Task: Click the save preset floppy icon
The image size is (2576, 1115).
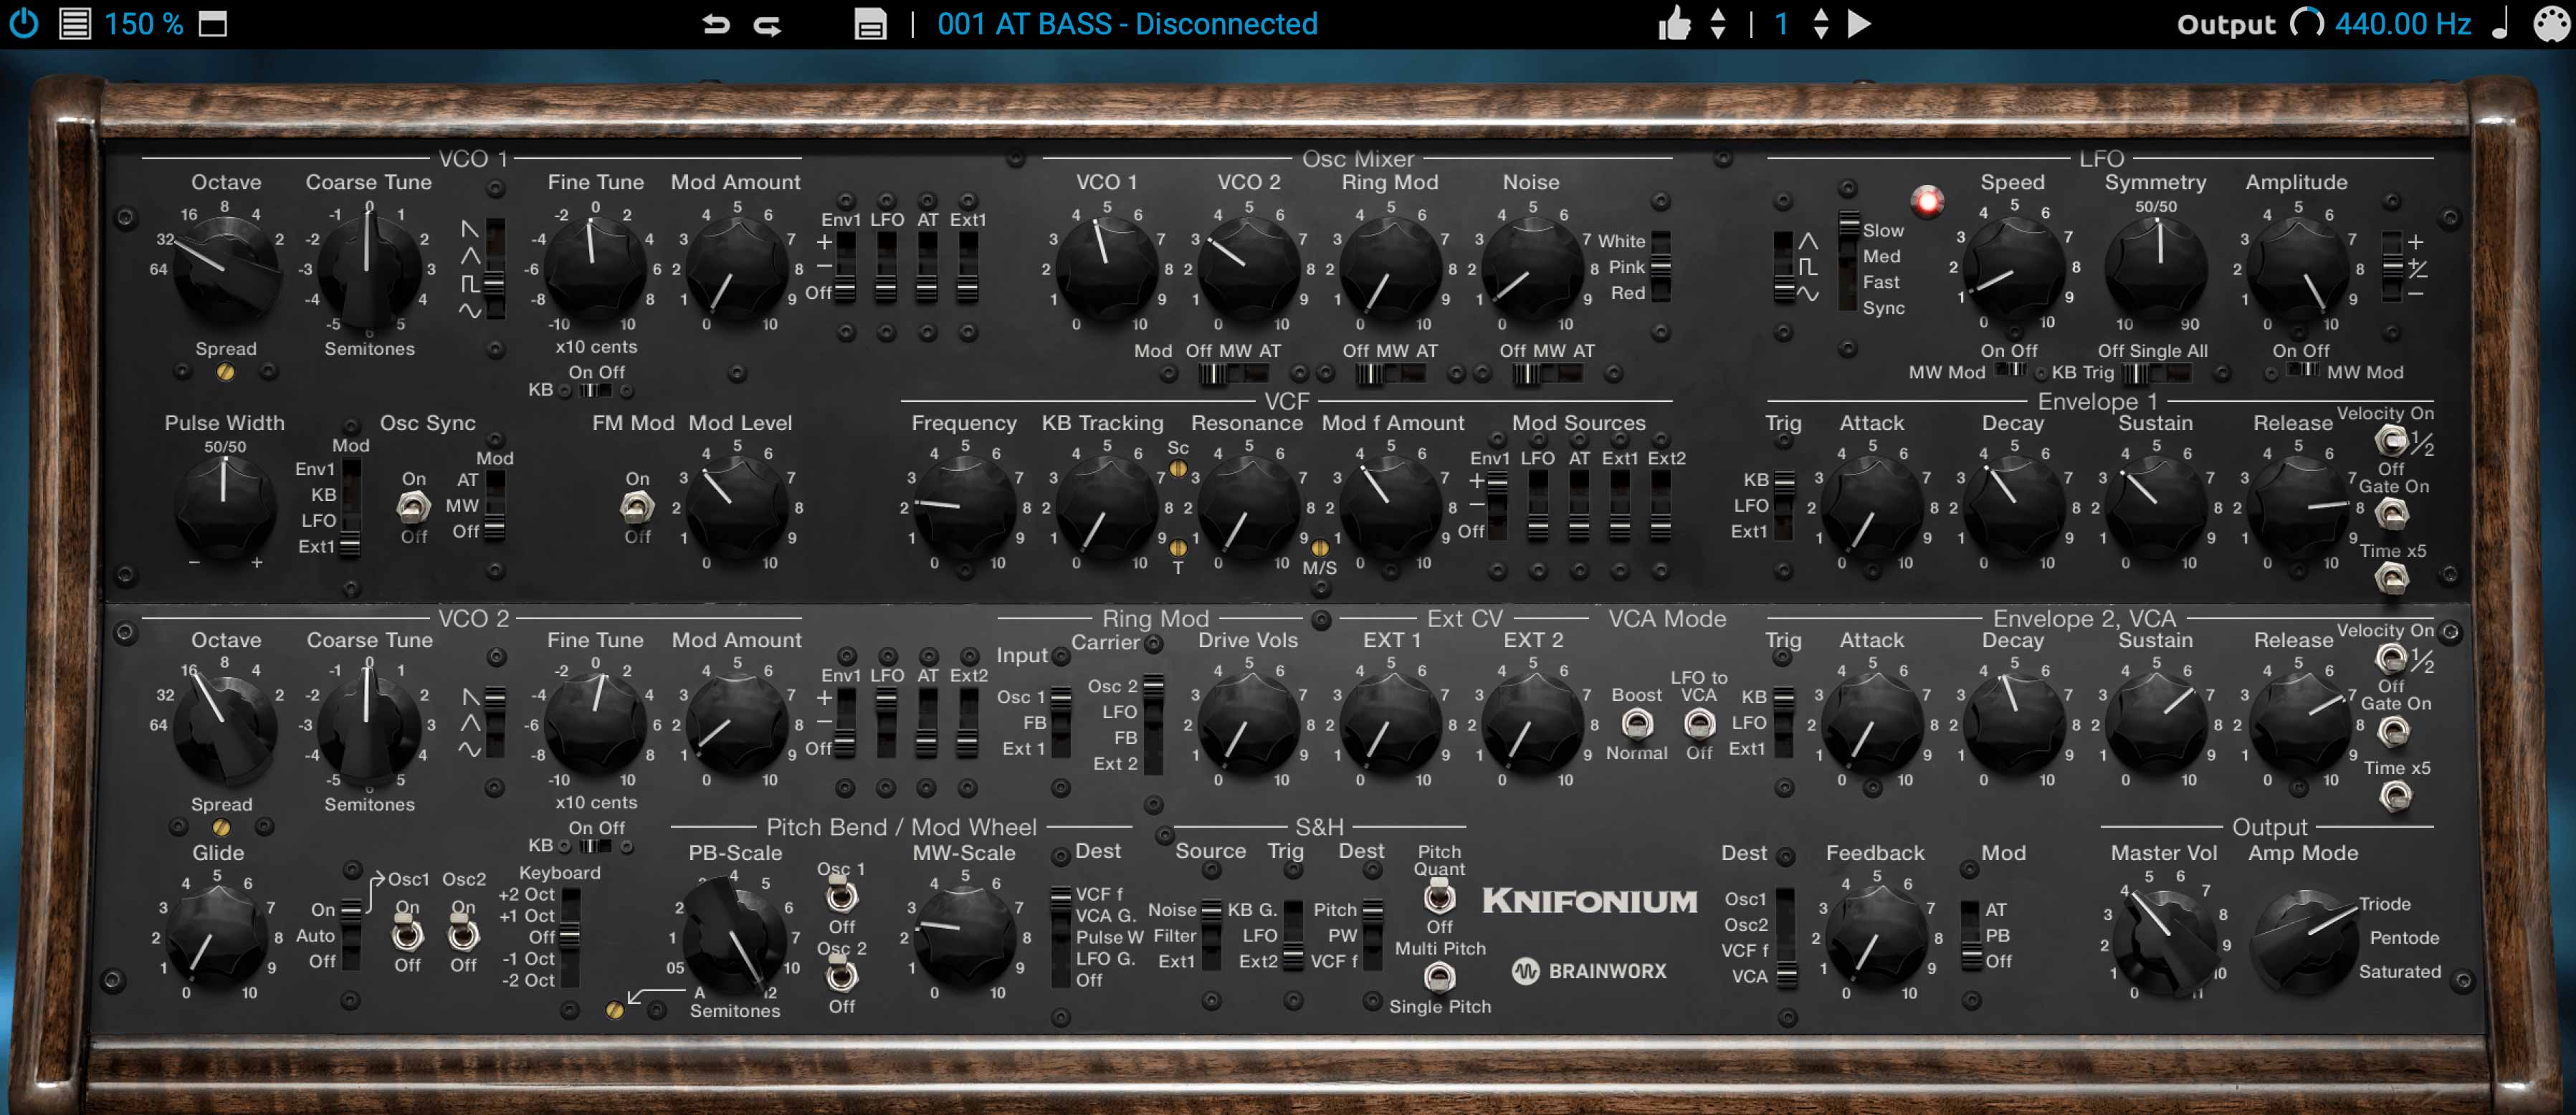Action: coord(870,23)
